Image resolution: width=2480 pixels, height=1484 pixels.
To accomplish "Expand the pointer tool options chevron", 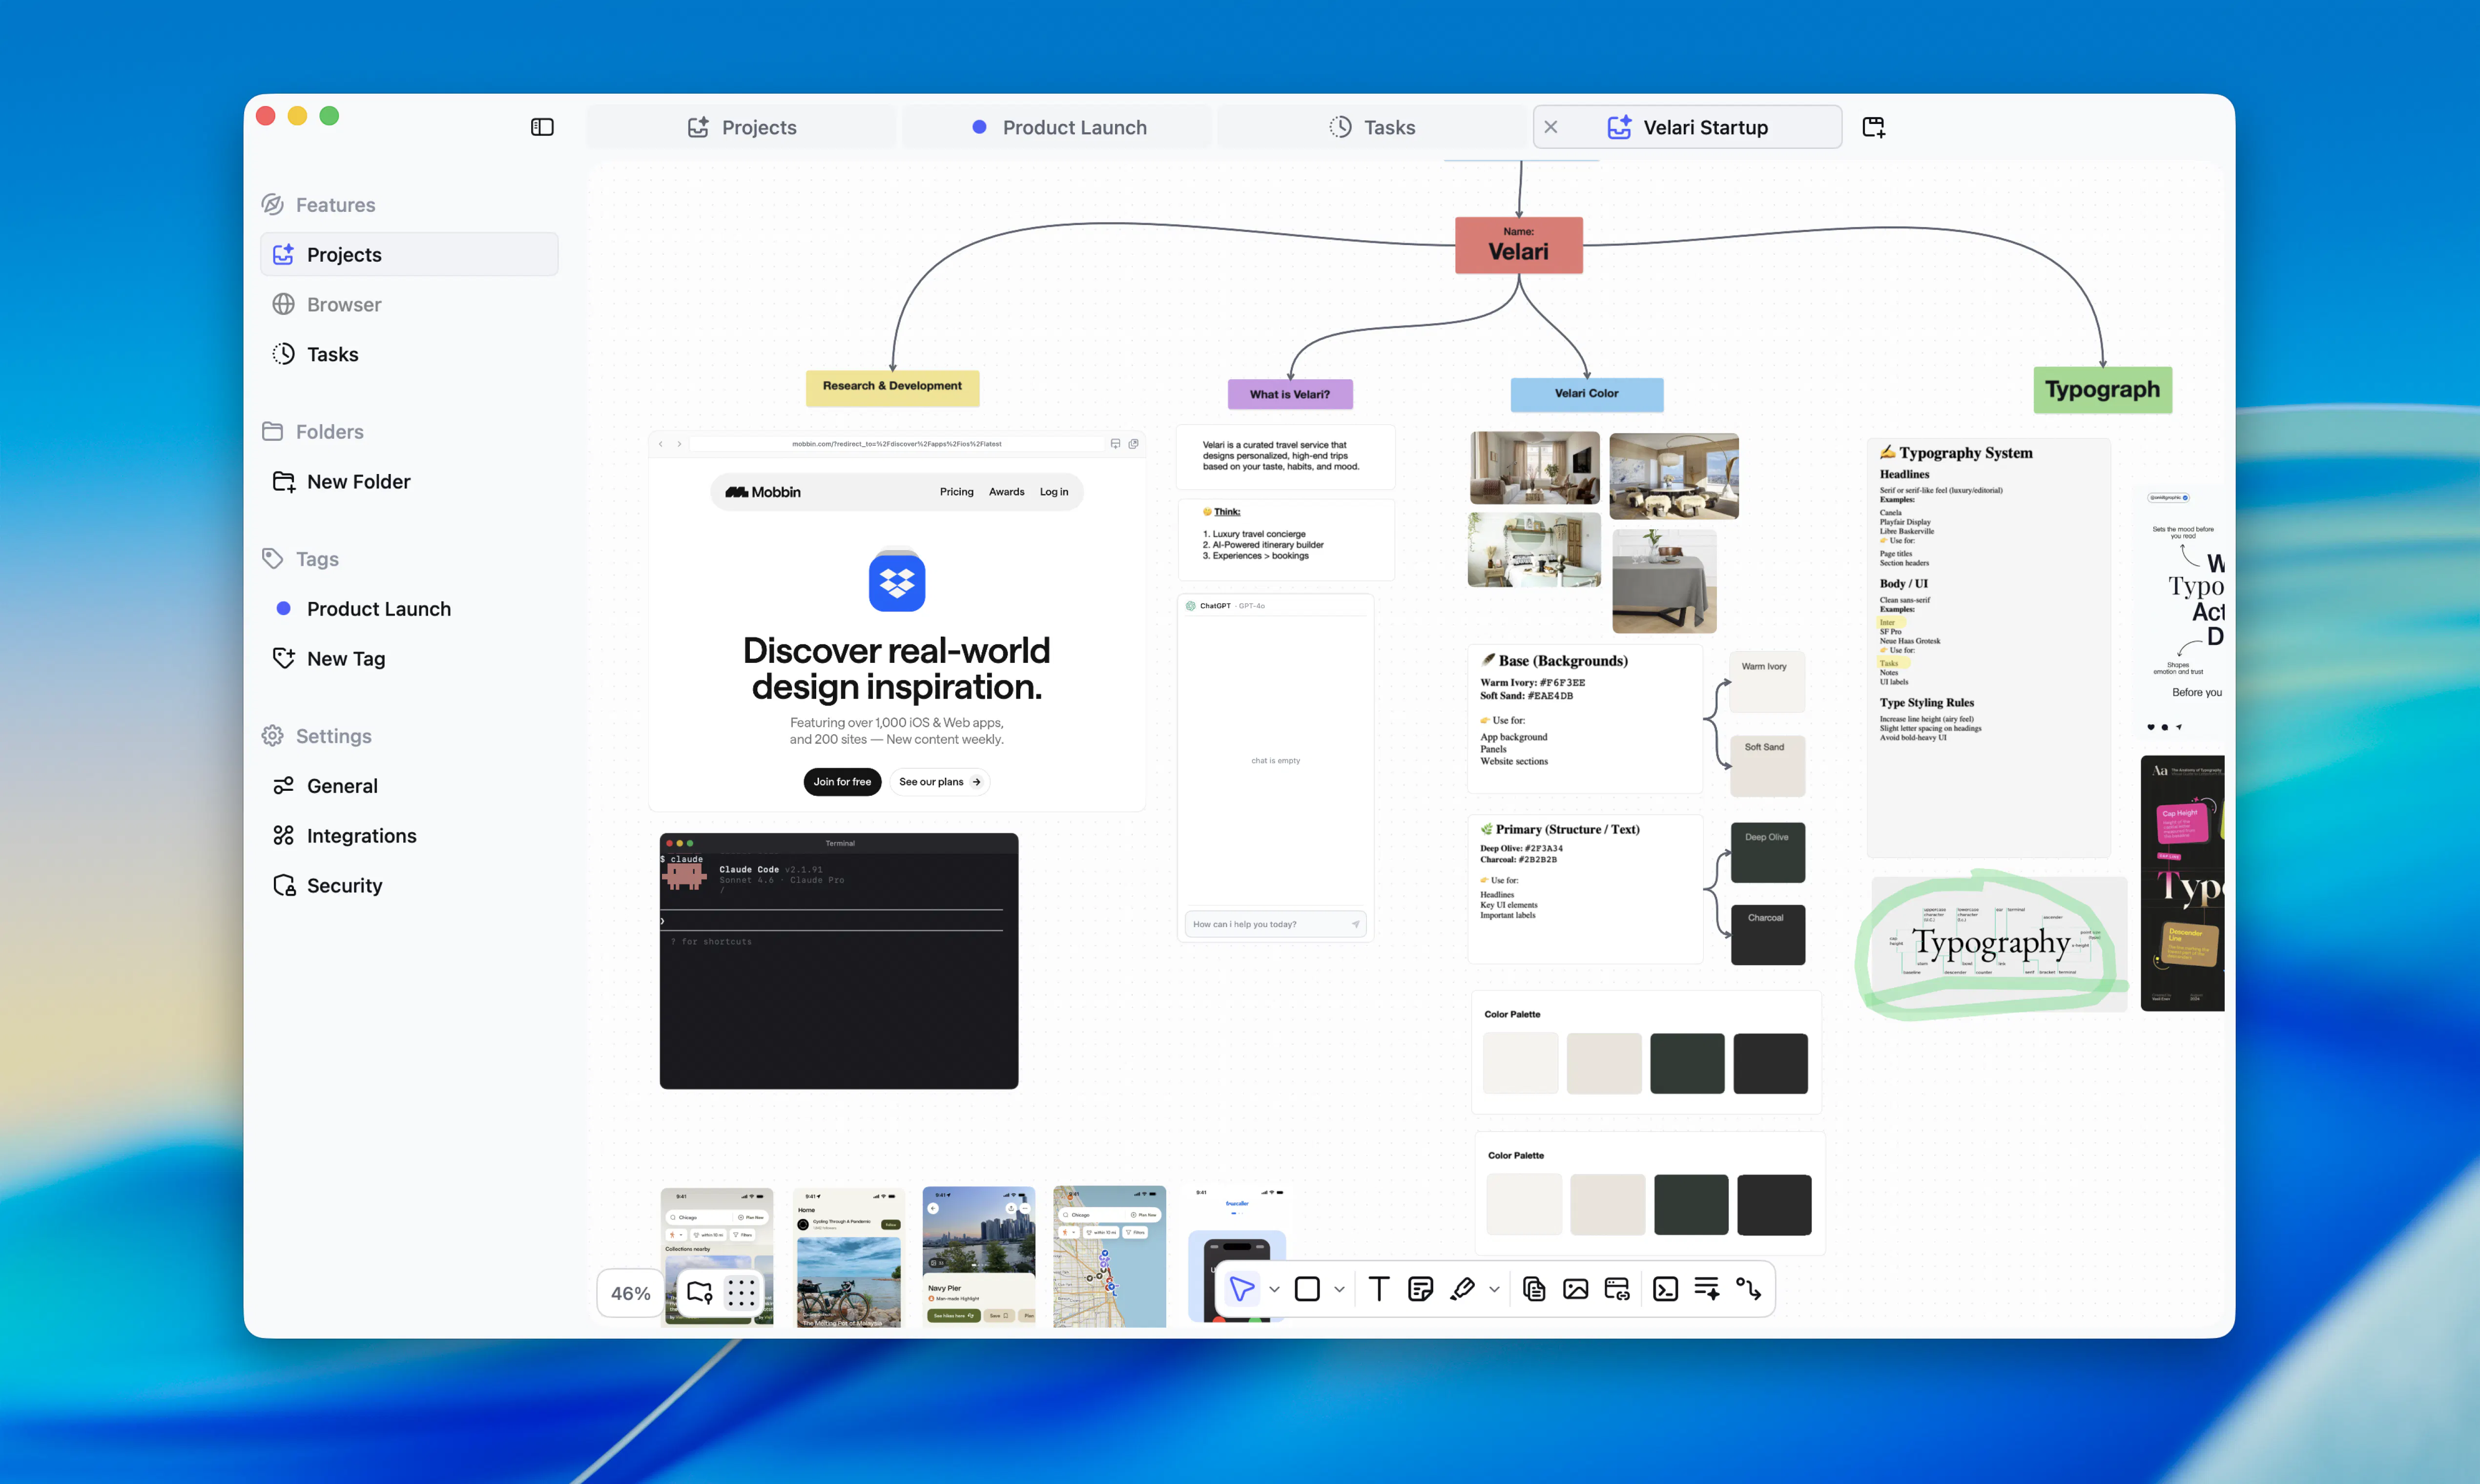I will tap(1274, 1290).
